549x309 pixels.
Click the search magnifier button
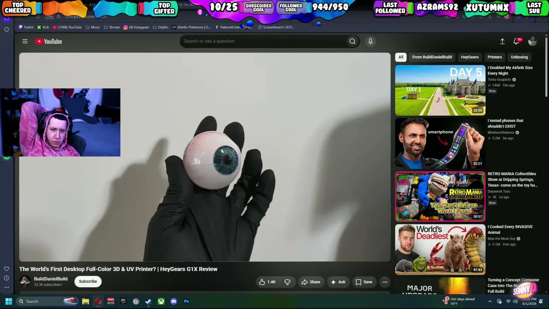(352, 41)
